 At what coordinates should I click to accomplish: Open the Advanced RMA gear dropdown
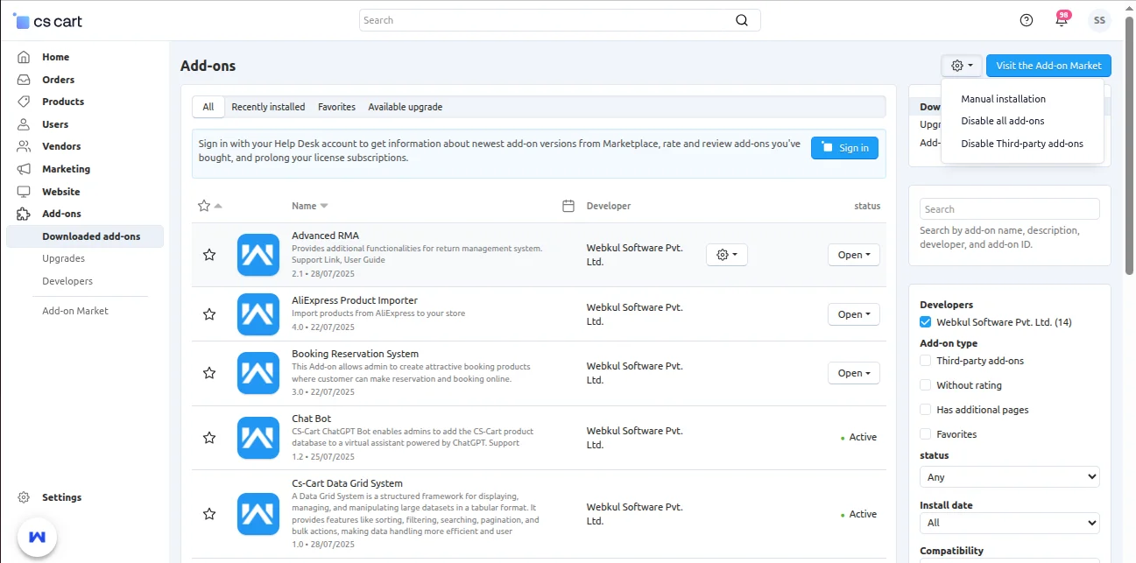[726, 255]
